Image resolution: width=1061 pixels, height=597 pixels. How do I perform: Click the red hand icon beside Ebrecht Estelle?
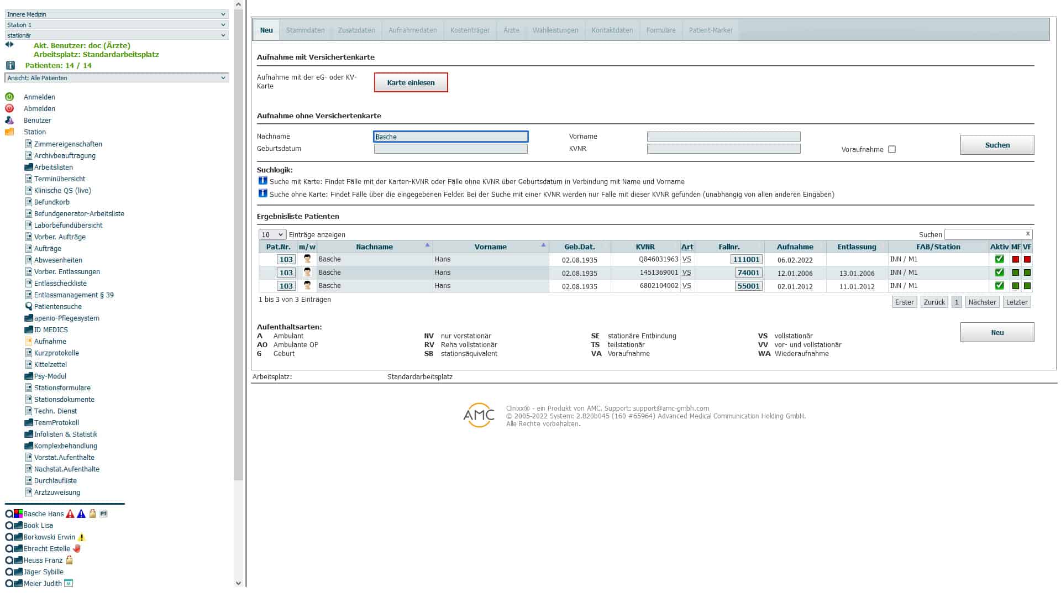77,549
